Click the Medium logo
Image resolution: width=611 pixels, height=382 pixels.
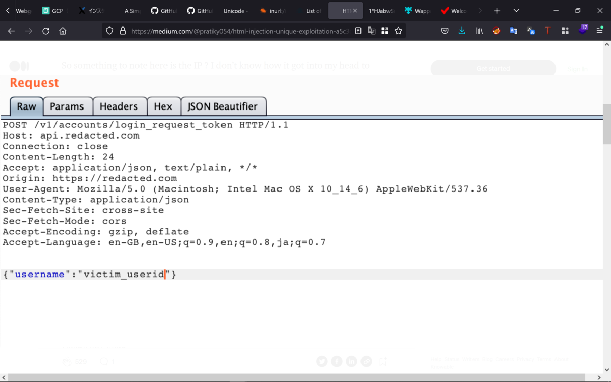tap(19, 66)
